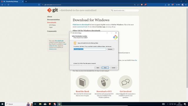
Task: Open File Explorer from the taskbar
Action: point(40,104)
